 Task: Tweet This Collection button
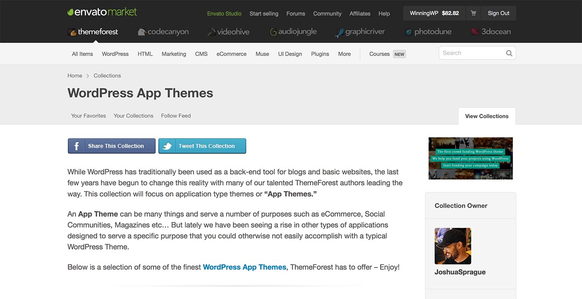(202, 146)
